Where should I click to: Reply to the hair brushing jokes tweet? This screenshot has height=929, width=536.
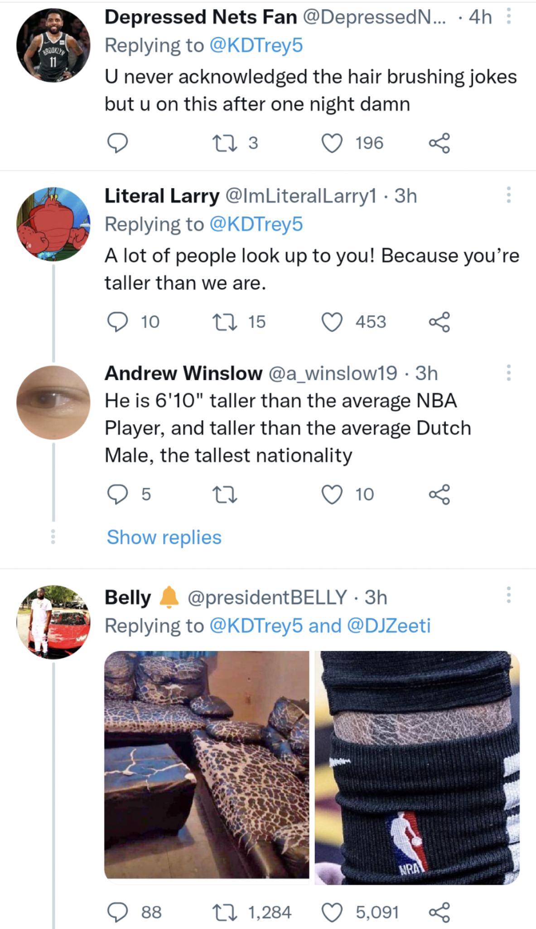pyautogui.click(x=117, y=143)
